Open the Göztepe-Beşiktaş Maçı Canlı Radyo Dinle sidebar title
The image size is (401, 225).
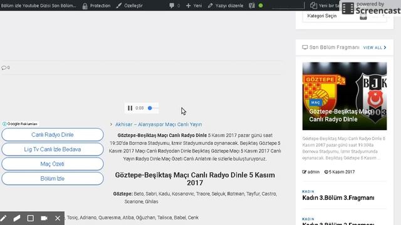[340, 115]
